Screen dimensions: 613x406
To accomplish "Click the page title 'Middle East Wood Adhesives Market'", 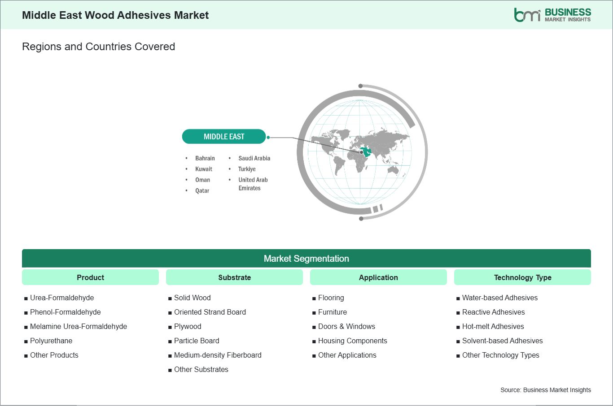I will [x=115, y=15].
